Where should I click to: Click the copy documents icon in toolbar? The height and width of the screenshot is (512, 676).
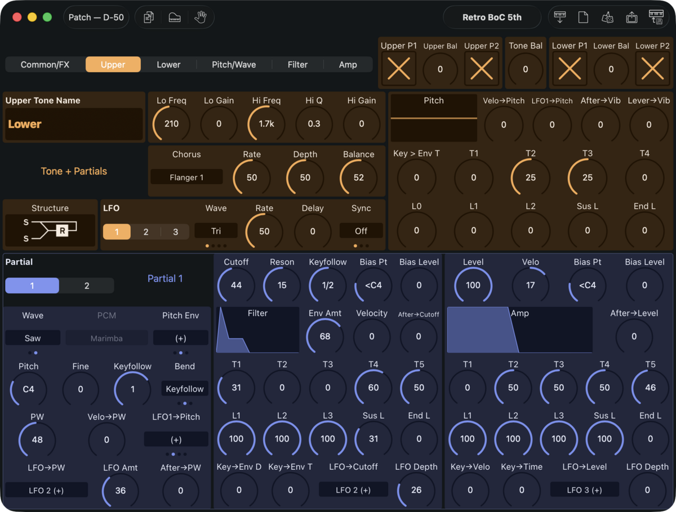(x=148, y=17)
